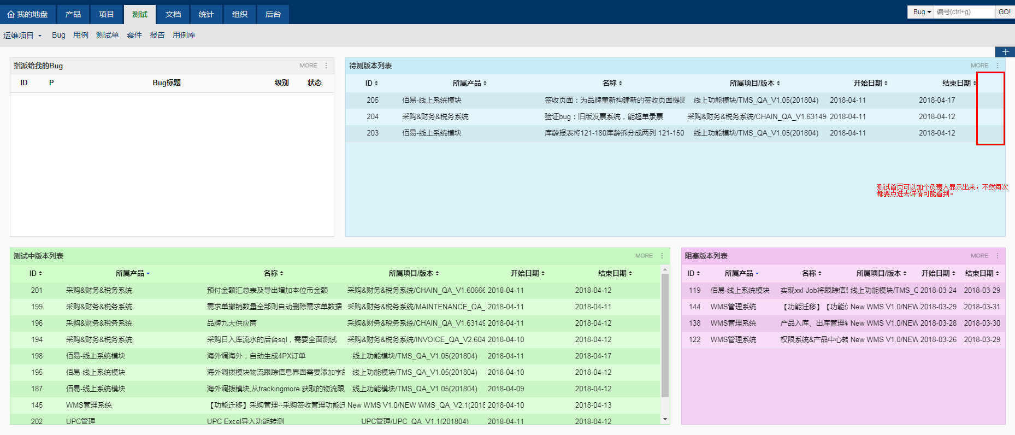Switch to the 统计 tab
Image resolution: width=1015 pixels, height=435 pixels.
click(206, 14)
